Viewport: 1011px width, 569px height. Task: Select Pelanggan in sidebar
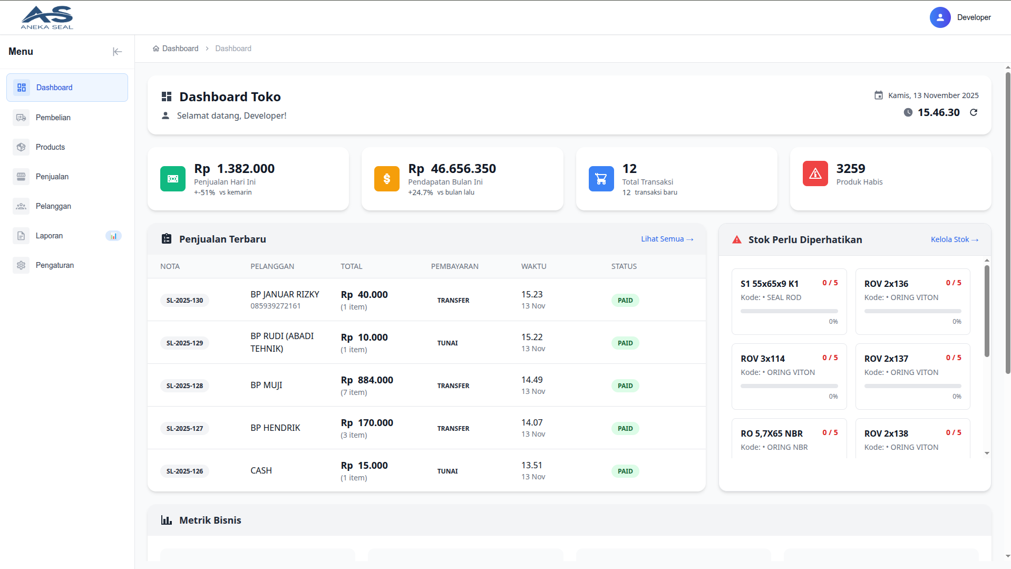point(53,206)
